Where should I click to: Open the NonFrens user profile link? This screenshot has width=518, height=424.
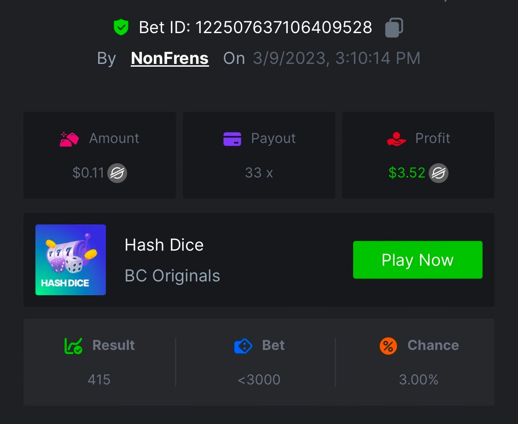tap(169, 58)
